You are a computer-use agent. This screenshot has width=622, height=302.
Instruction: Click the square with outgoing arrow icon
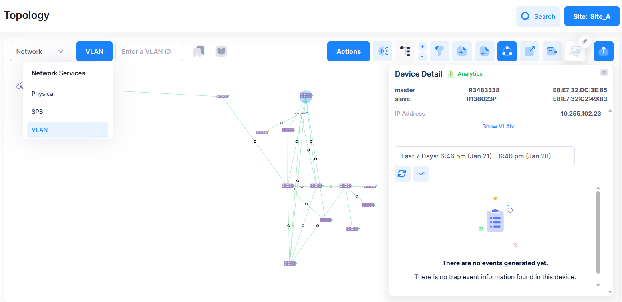point(529,51)
